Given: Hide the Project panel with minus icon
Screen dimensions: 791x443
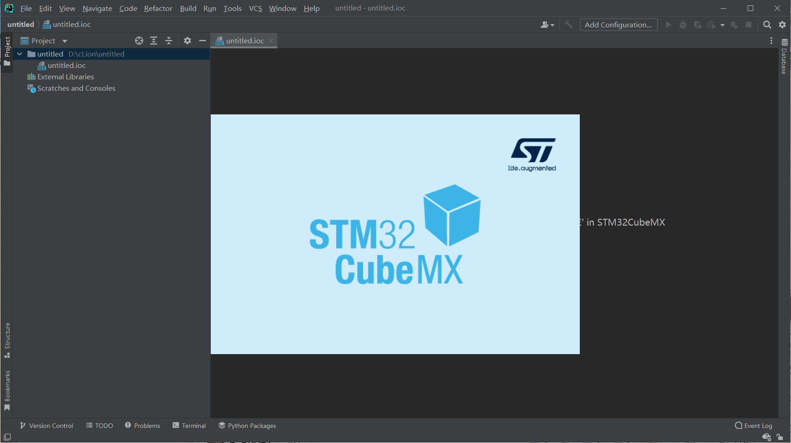Looking at the screenshot, I should [203, 41].
